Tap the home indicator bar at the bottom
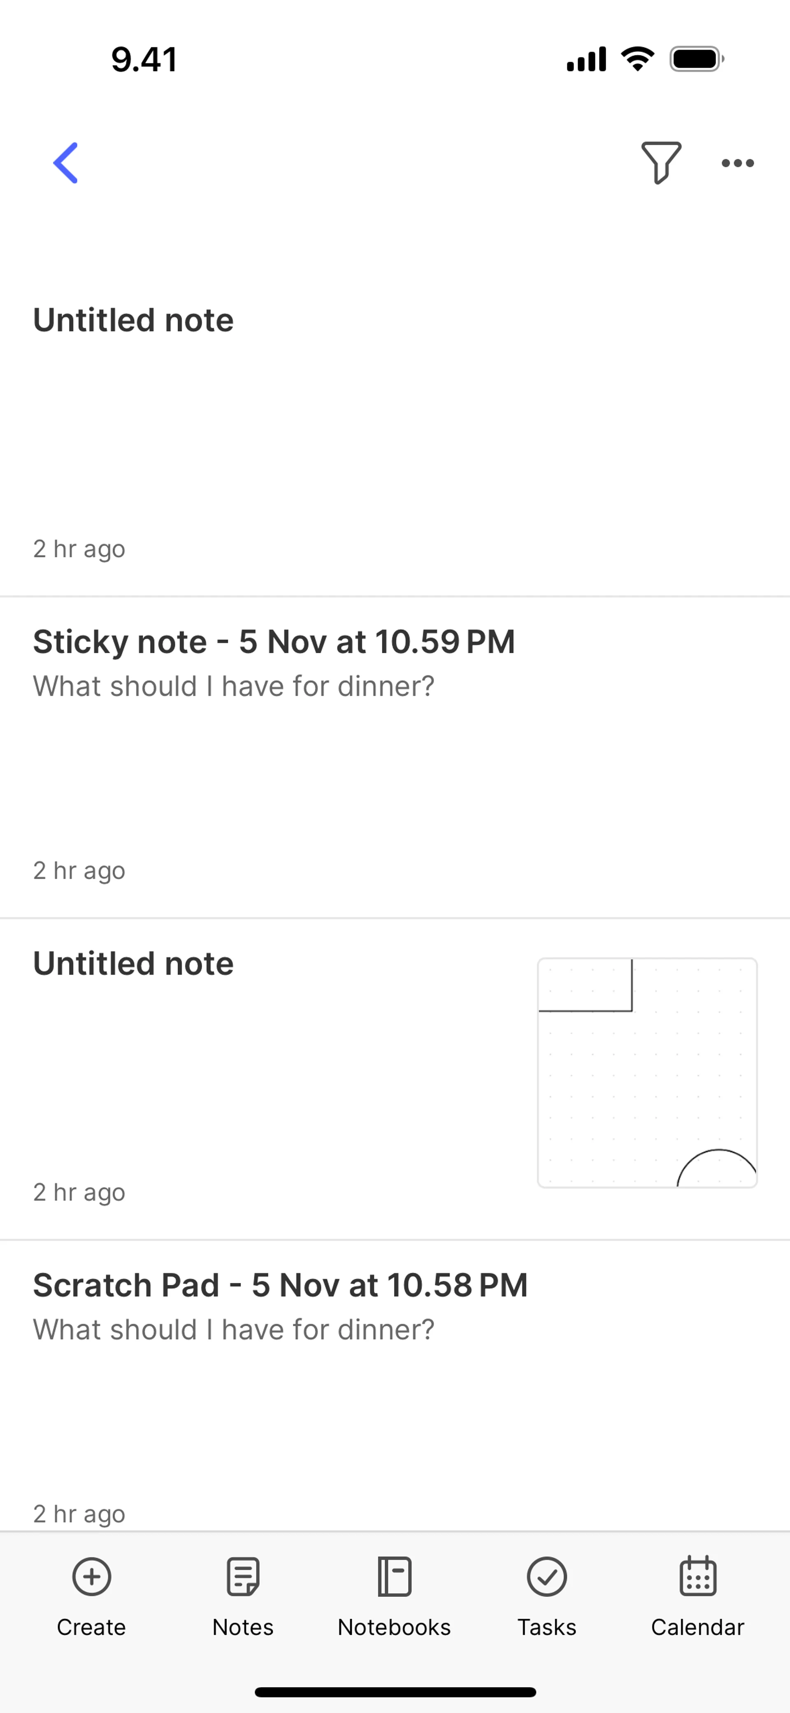The image size is (790, 1713). tap(395, 1692)
